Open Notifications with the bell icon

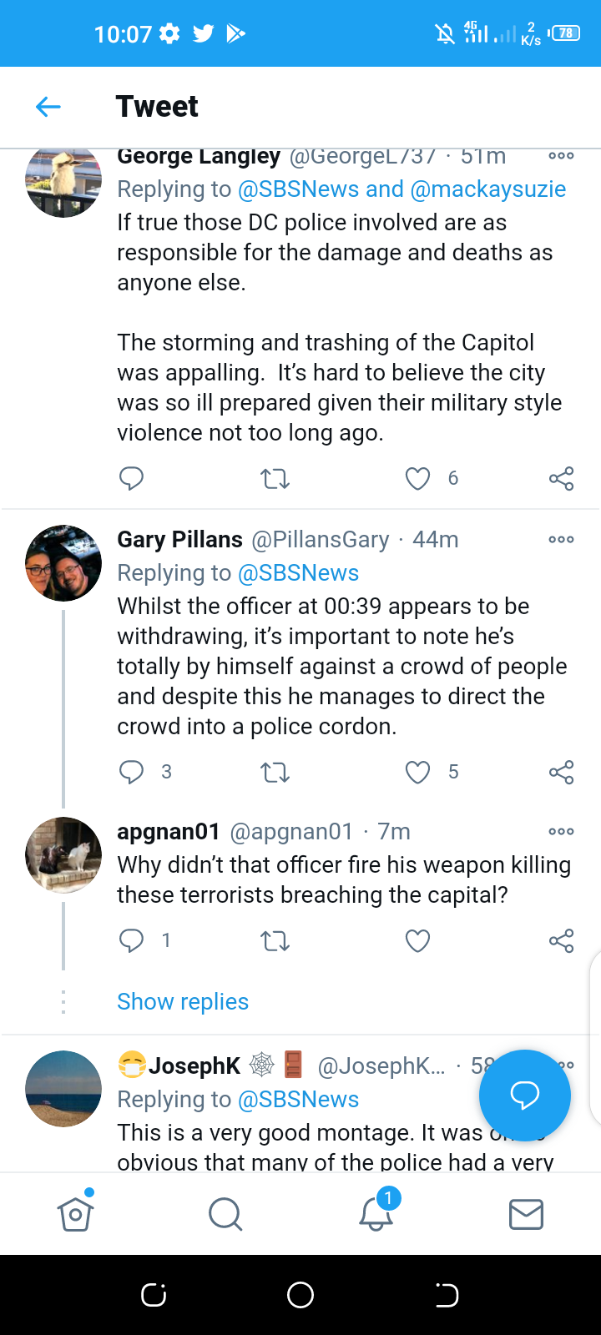coord(376,1214)
